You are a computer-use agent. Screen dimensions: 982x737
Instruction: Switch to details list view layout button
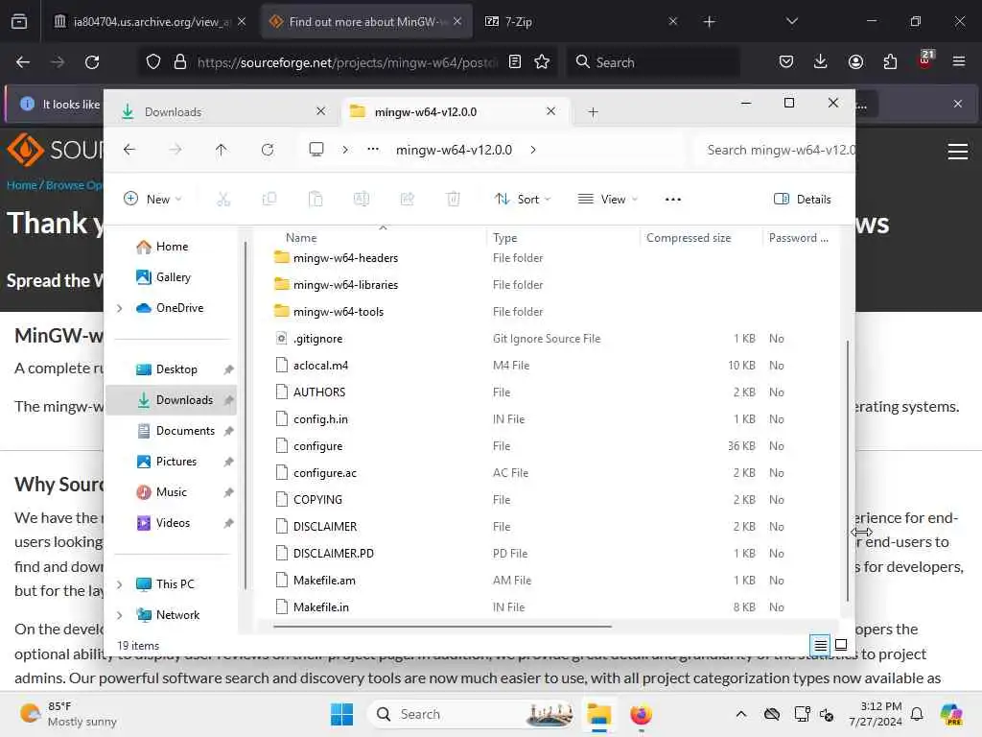tap(820, 644)
